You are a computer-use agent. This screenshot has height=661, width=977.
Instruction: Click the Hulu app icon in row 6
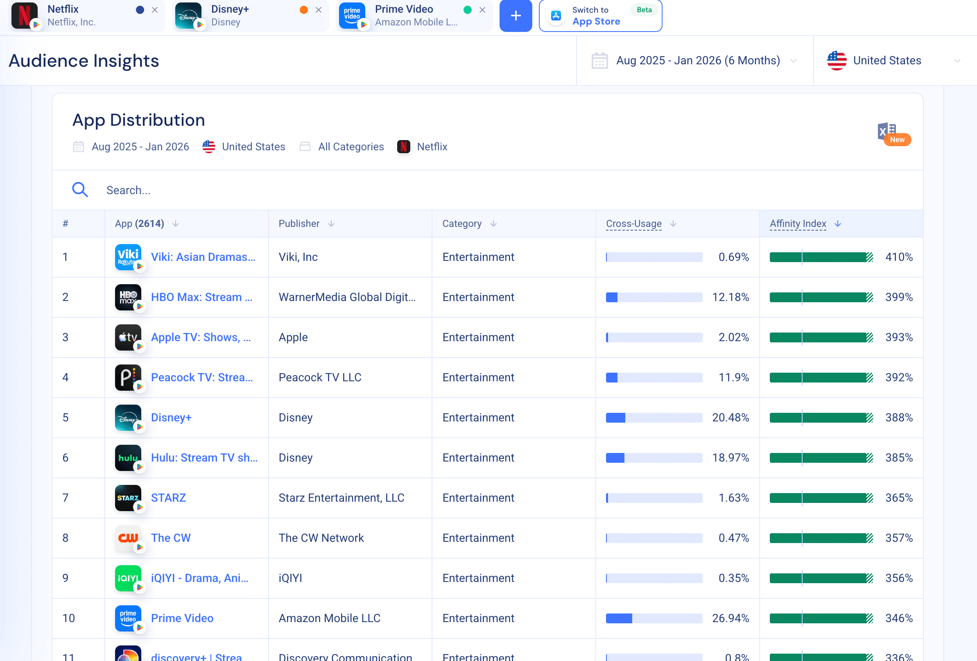[128, 457]
